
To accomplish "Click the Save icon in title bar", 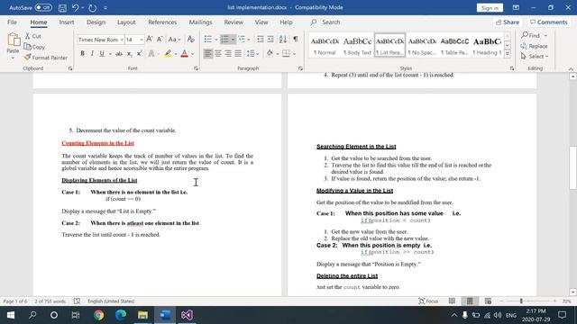I will [x=62, y=7].
